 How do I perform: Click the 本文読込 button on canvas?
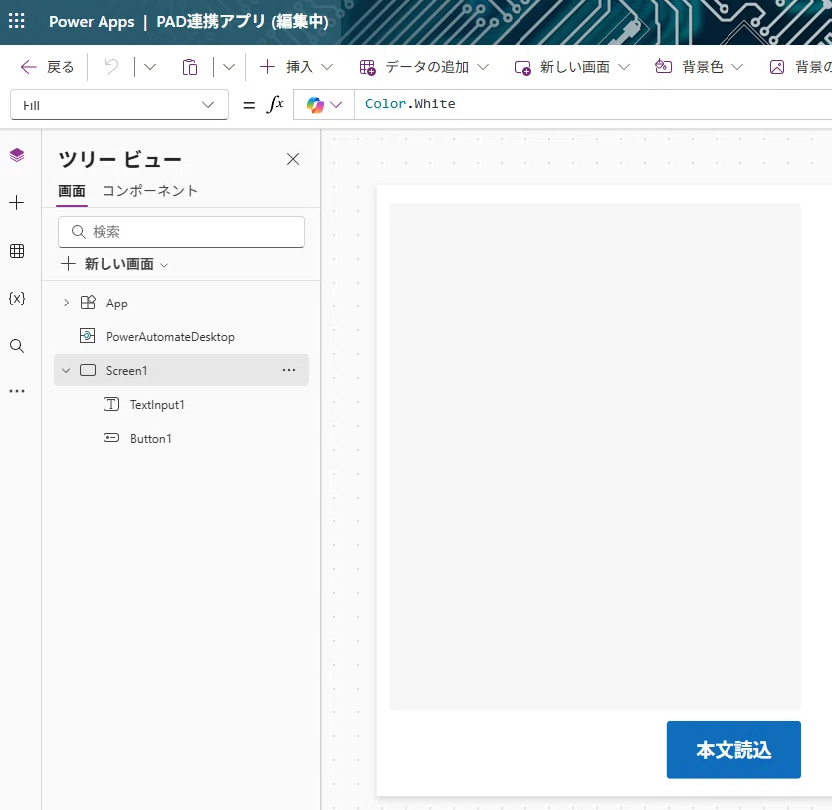pyautogui.click(x=733, y=750)
